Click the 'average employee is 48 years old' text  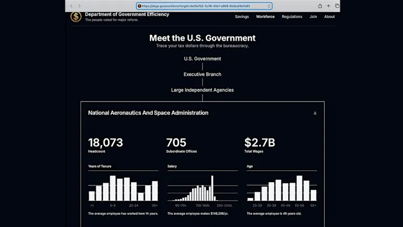[x=274, y=214]
